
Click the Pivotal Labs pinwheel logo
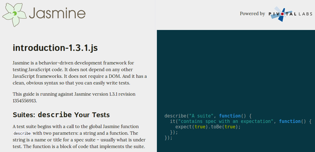point(282,14)
